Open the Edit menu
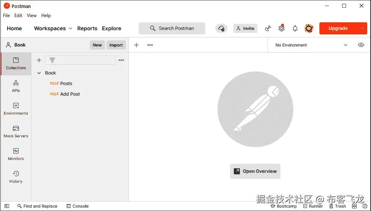The width and height of the screenshot is (371, 211). pos(18,16)
